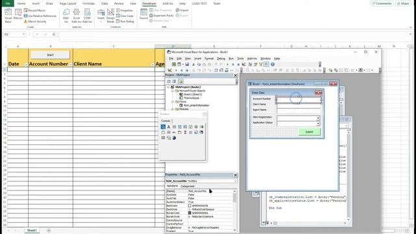The height and width of the screenshot is (234, 416).
Task: Click View Code in the Controls group
Action: point(125,16)
